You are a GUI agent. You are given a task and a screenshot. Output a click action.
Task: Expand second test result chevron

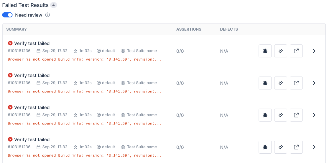(x=314, y=83)
